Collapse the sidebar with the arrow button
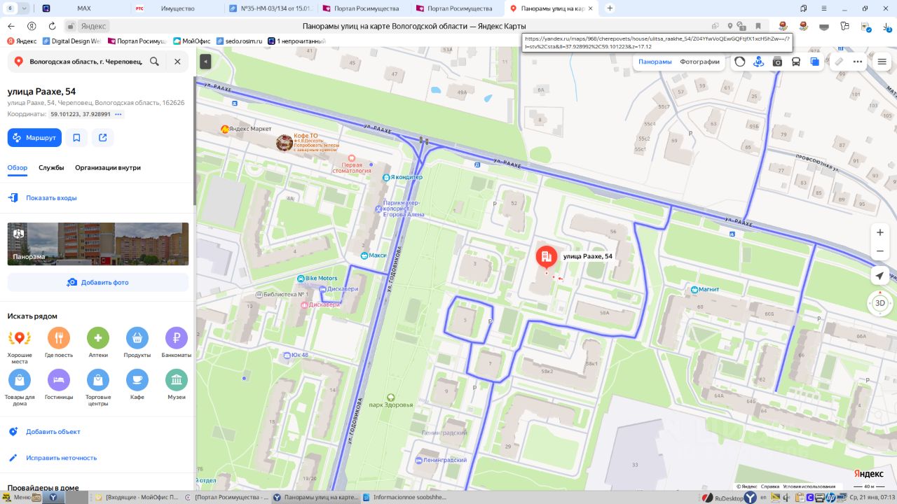This screenshot has height=504, width=897. (205, 62)
